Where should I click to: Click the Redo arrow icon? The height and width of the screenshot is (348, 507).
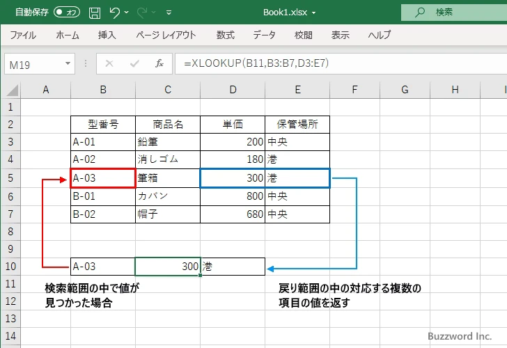pos(141,13)
